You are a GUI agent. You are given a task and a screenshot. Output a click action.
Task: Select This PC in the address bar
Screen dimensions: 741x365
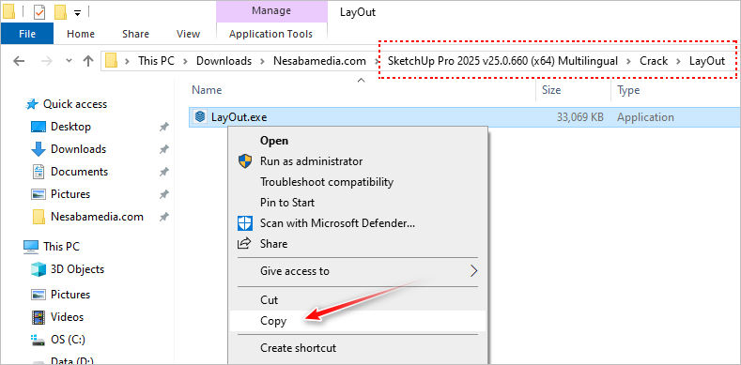156,61
